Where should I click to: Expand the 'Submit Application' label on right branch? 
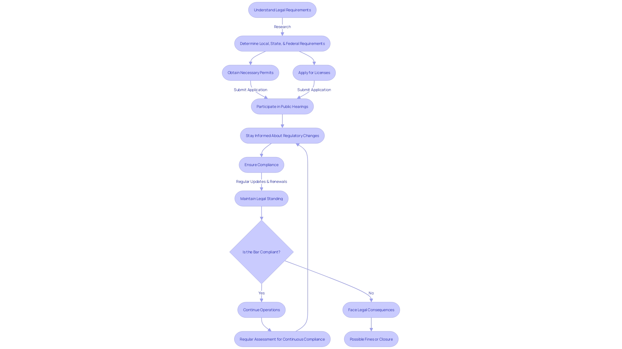(x=314, y=89)
